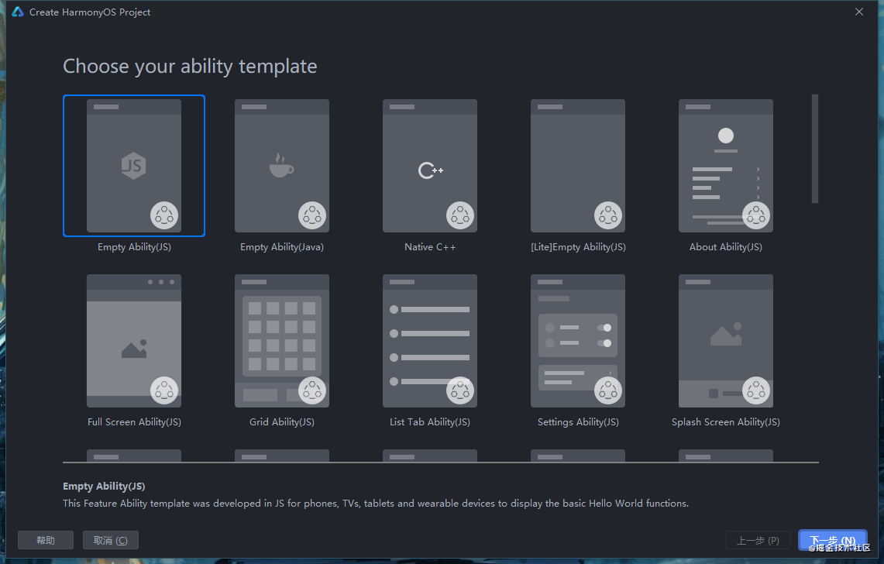The height and width of the screenshot is (564, 884).
Task: Click the device badge on Grid Ability(JS)
Action: coord(312,390)
